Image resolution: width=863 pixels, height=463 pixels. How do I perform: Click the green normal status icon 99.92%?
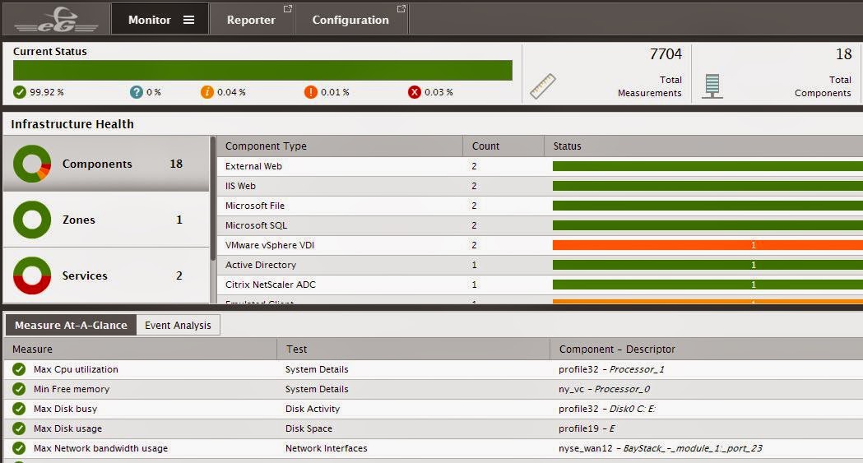(20, 92)
